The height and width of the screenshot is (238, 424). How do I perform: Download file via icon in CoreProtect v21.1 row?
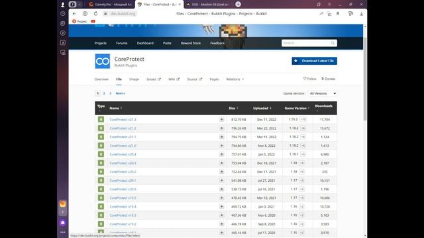(x=221, y=137)
